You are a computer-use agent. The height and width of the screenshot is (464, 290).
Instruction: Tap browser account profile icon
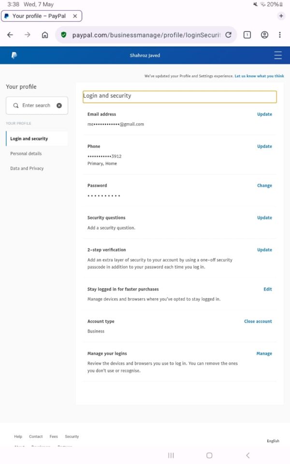264,35
